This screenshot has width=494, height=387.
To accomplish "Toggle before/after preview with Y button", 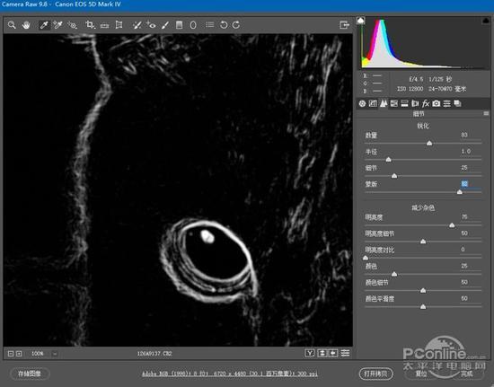I will pyautogui.click(x=310, y=353).
